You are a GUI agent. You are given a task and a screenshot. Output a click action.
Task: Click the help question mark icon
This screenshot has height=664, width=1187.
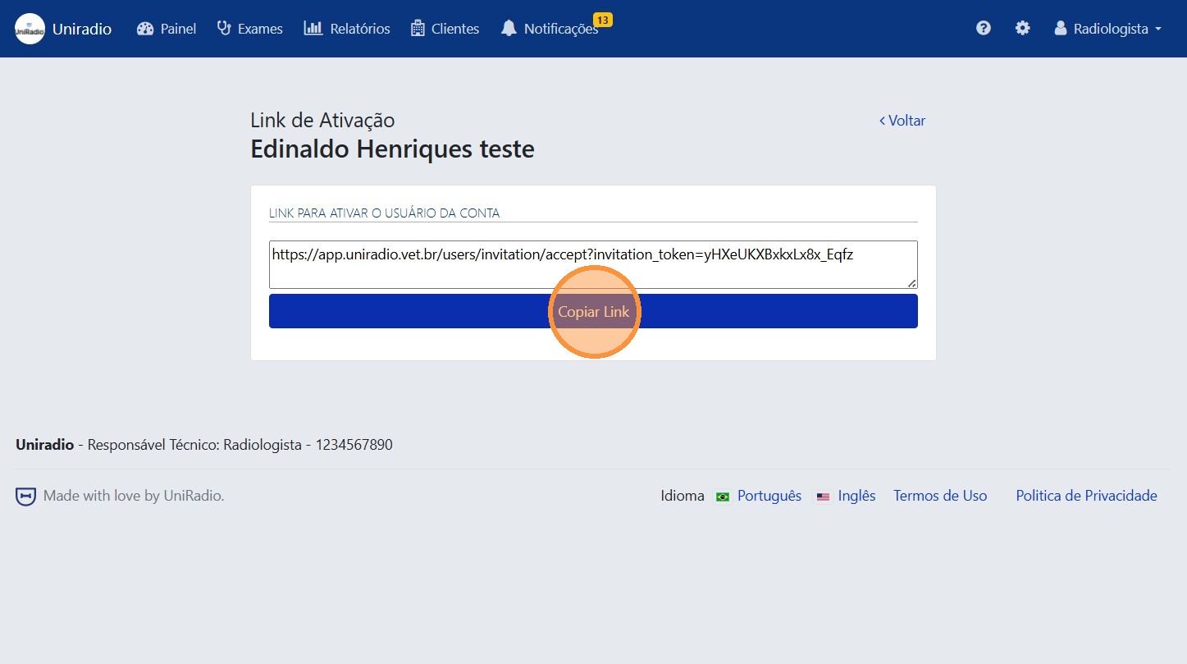tap(983, 27)
